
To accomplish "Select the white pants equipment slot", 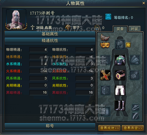I will [x=120, y=90].
